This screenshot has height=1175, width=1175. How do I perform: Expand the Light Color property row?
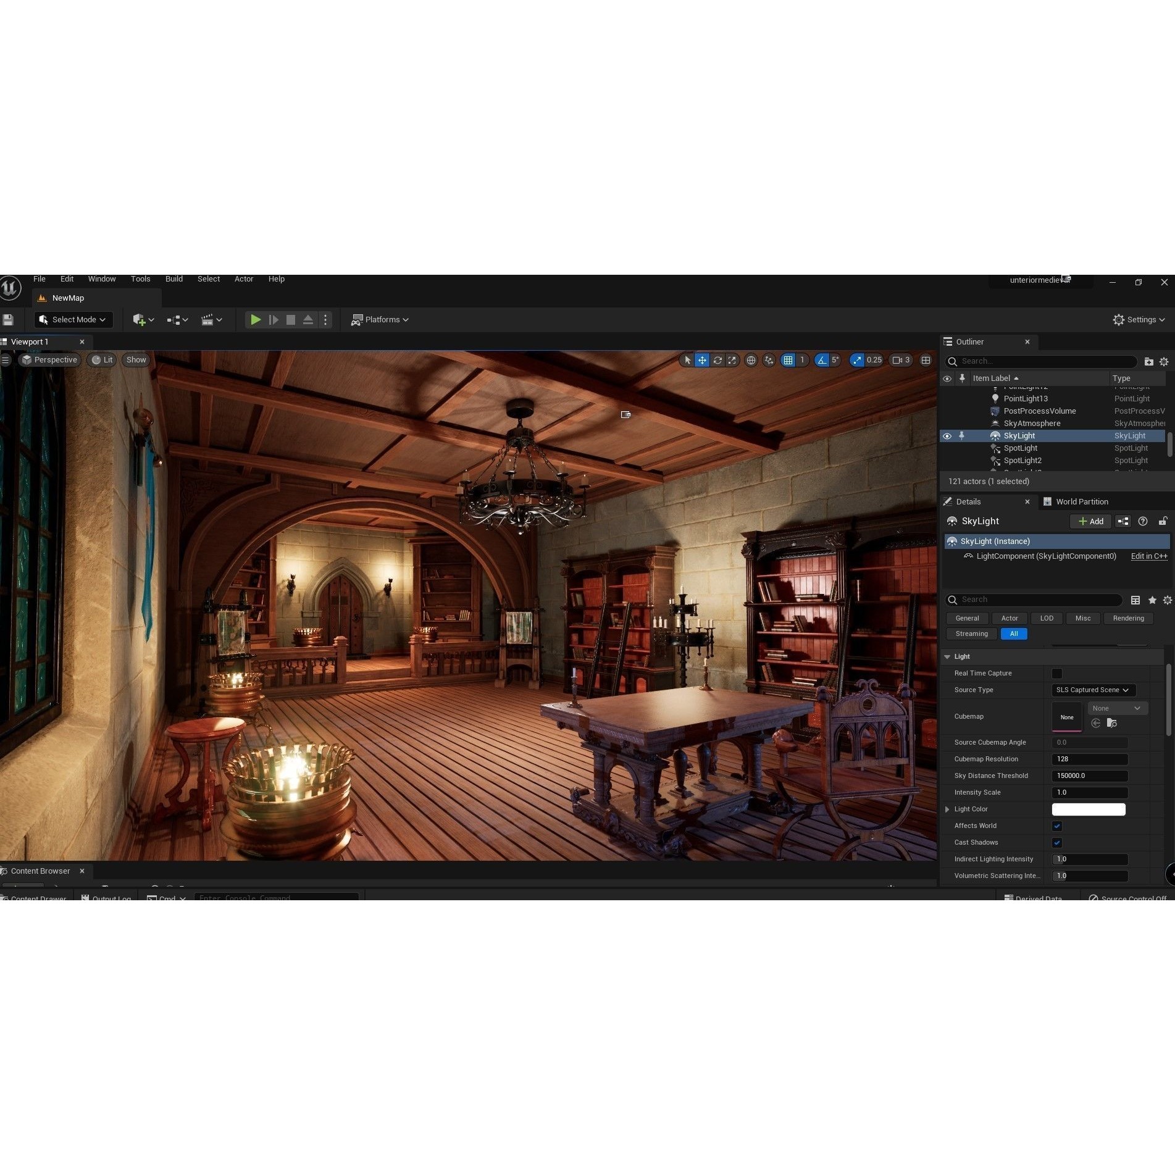click(948, 809)
